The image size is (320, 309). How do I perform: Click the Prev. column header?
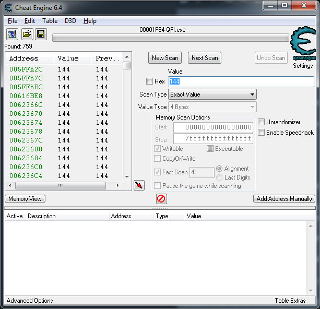(x=108, y=58)
